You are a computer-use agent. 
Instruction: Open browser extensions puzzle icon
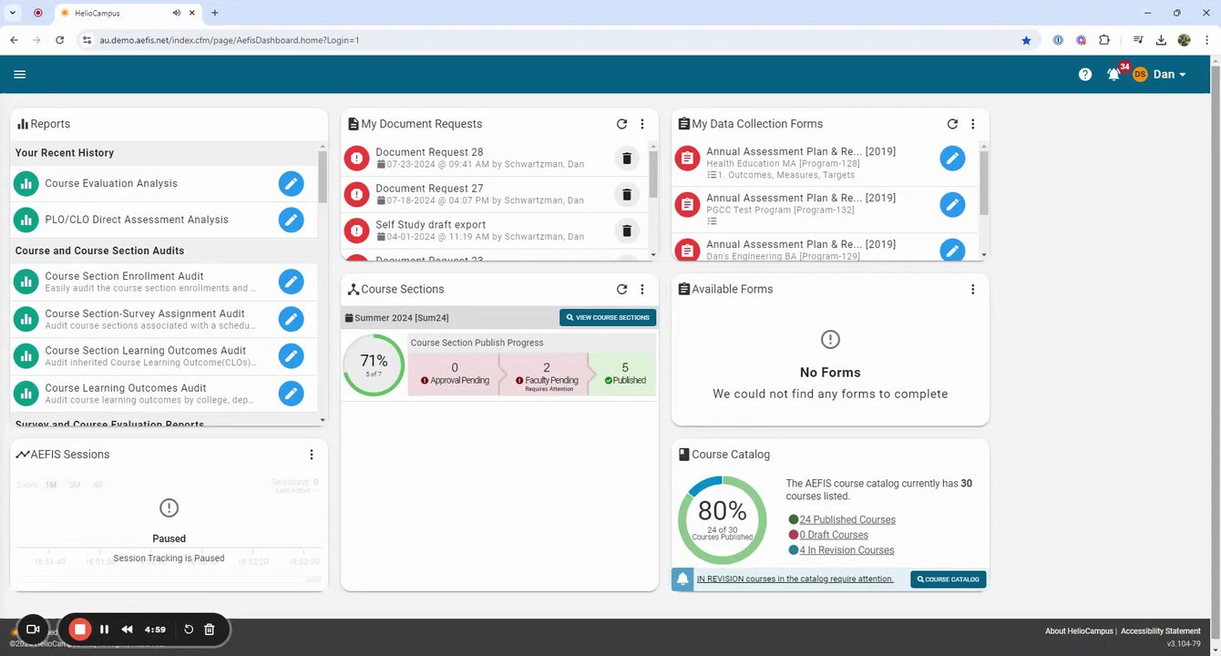click(1104, 40)
